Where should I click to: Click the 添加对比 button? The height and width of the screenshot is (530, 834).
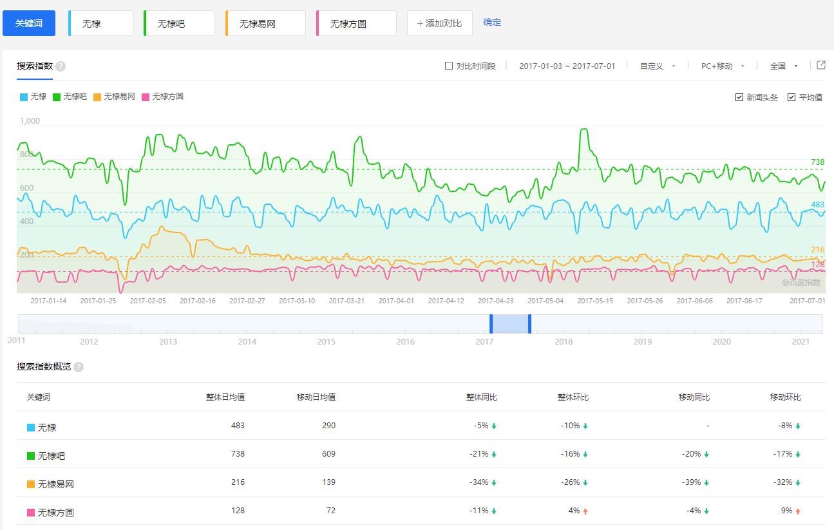[x=439, y=23]
